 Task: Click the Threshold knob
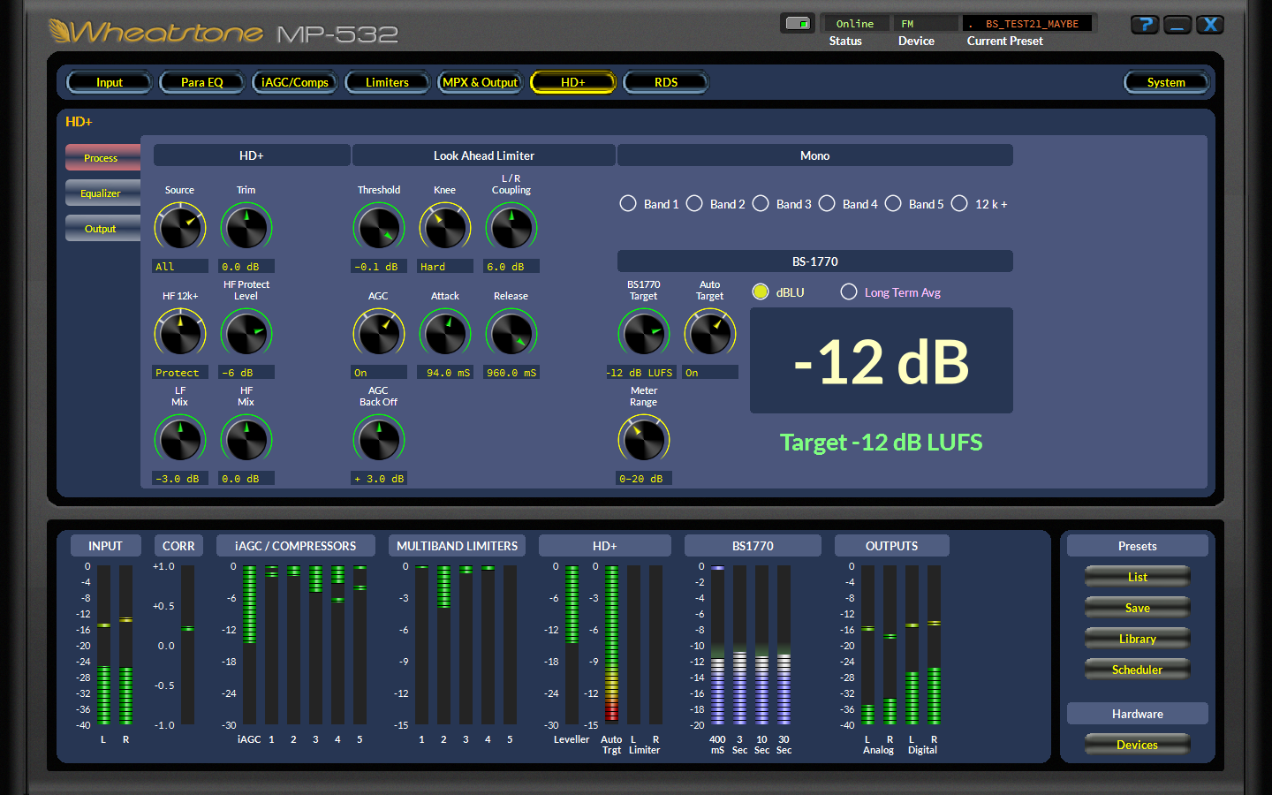click(x=379, y=227)
